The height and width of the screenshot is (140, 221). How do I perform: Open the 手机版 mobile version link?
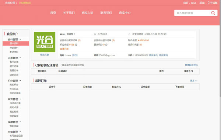click(x=213, y=3)
